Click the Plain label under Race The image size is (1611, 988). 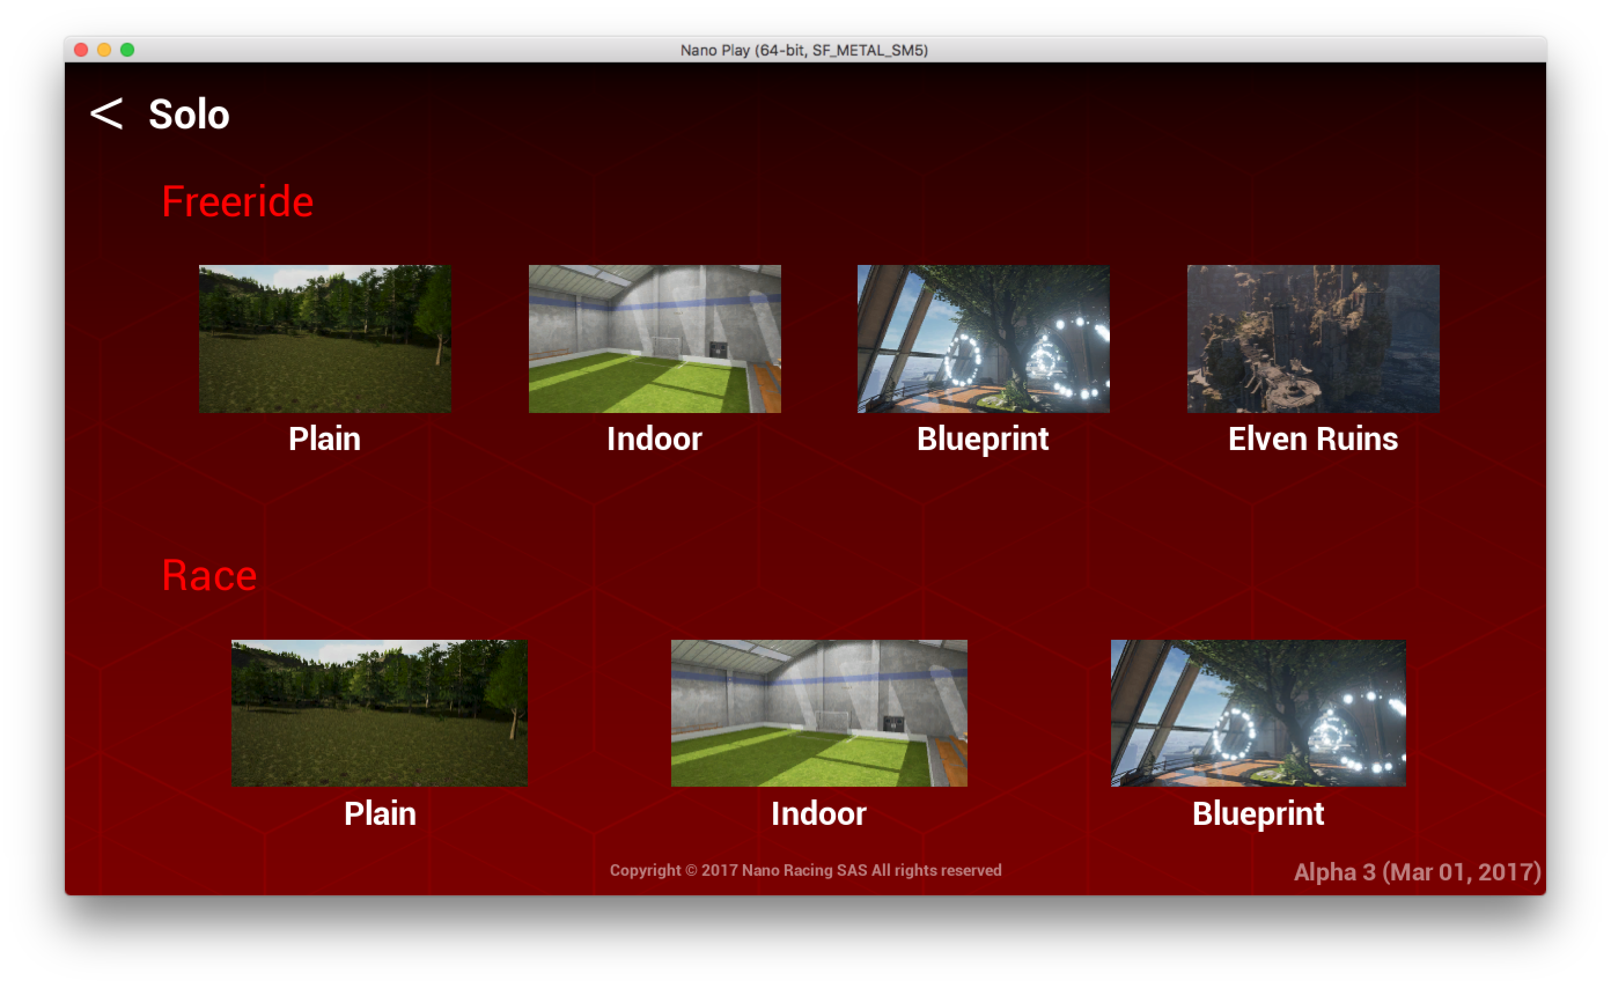coord(380,813)
